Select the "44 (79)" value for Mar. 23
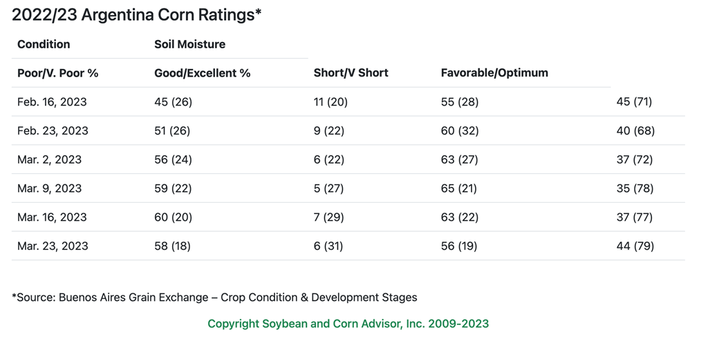Viewport: 708px width, 343px height. [x=635, y=246]
